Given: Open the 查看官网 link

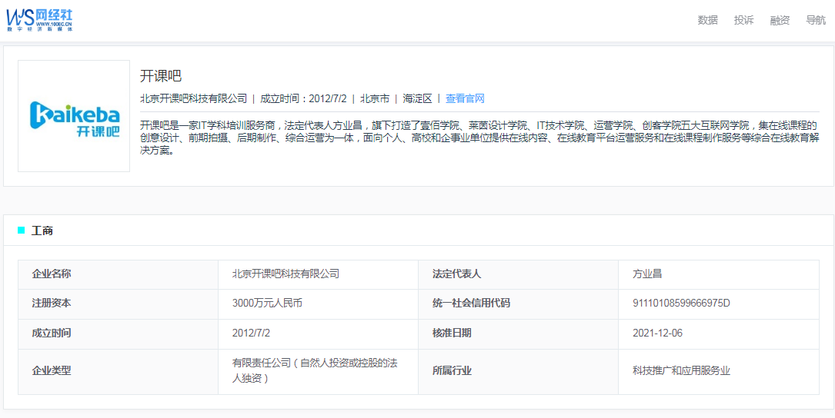Looking at the screenshot, I should click(465, 98).
